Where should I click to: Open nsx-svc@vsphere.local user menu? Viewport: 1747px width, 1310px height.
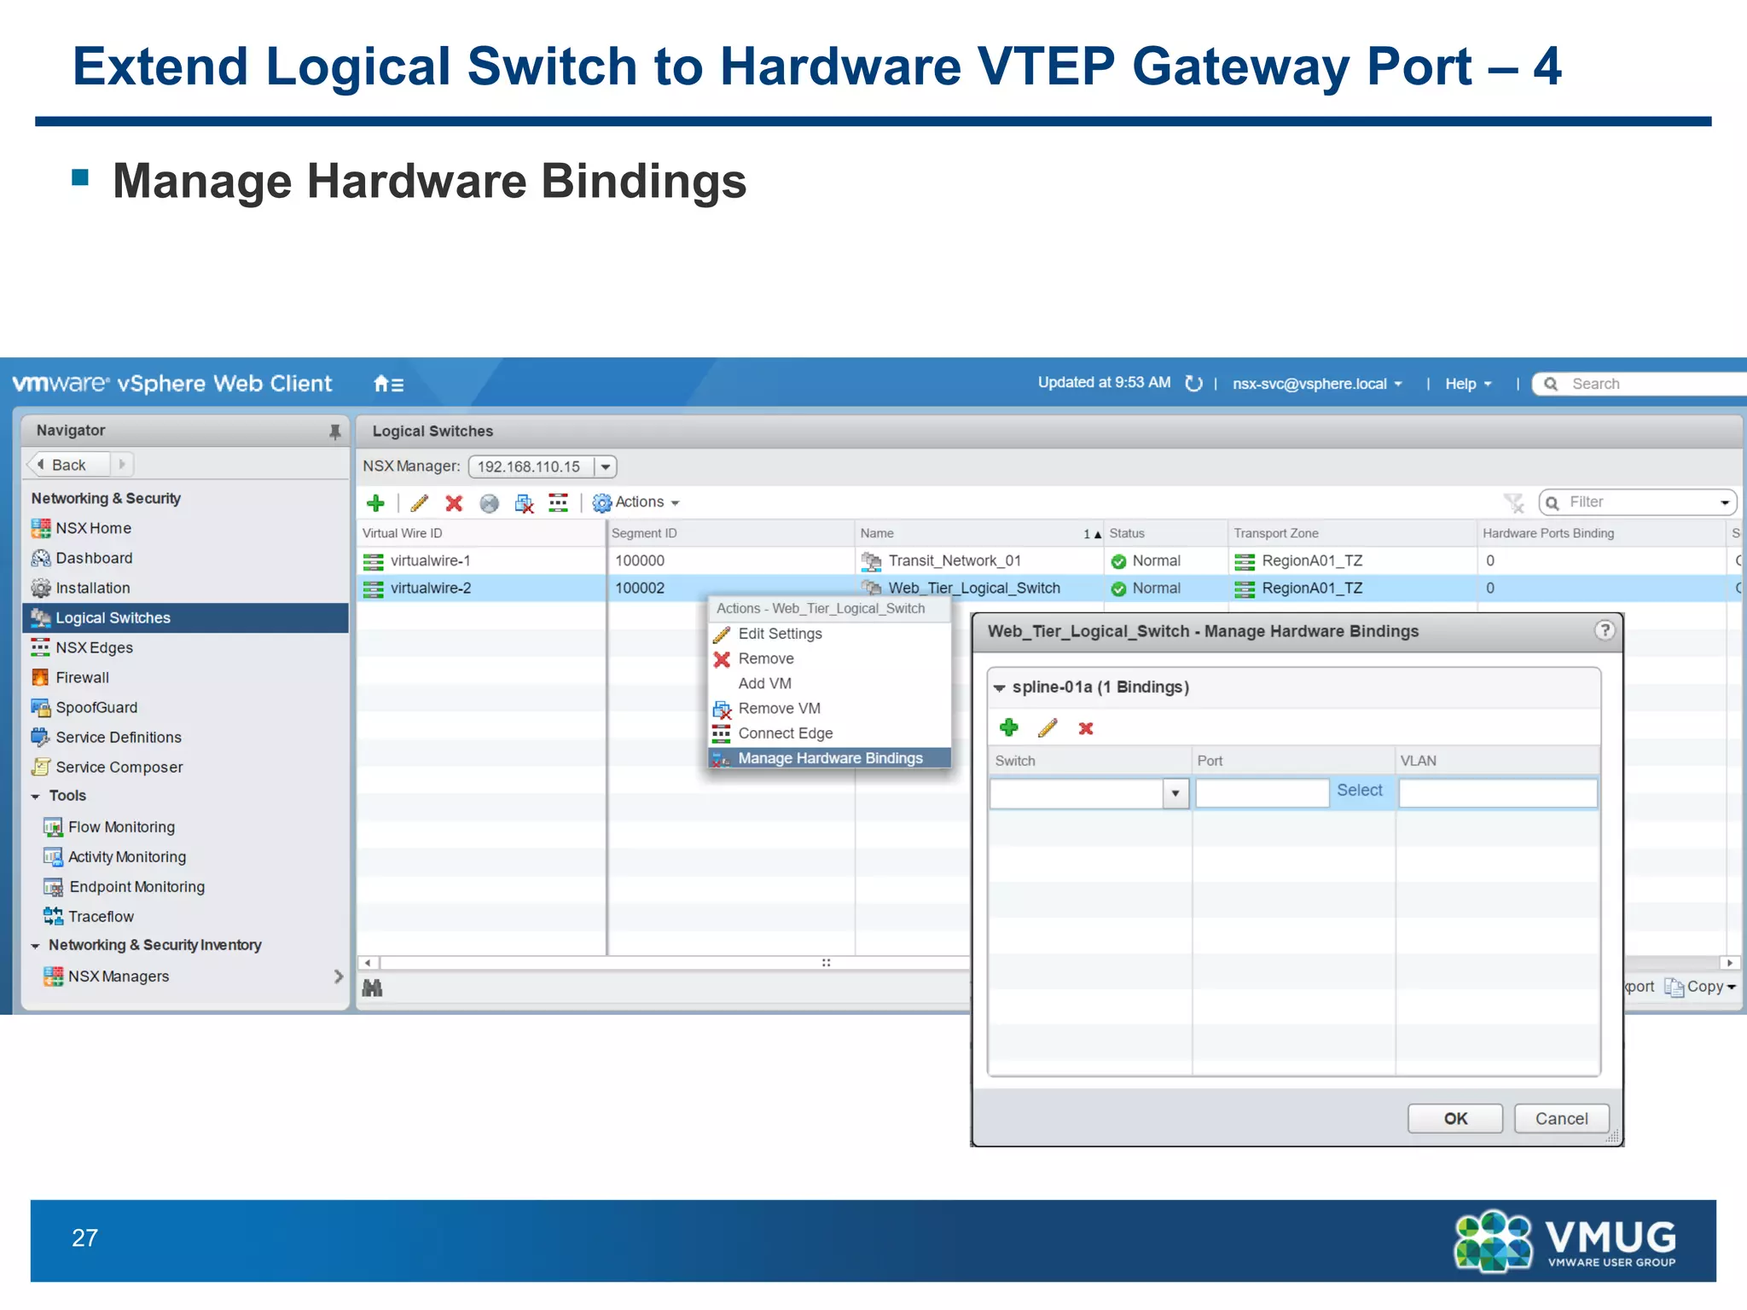point(1317,384)
